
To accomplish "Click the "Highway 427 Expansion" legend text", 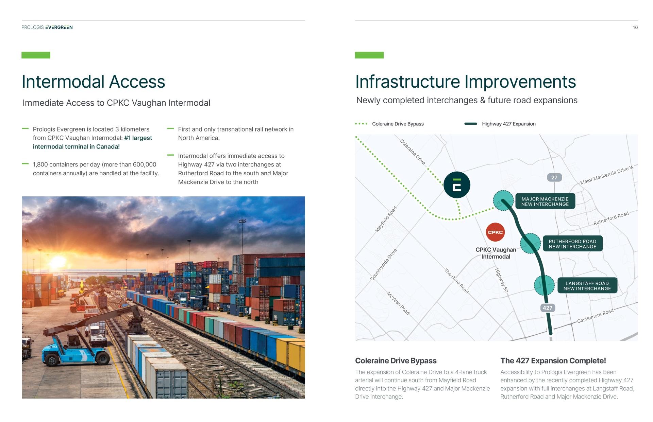I will point(509,124).
